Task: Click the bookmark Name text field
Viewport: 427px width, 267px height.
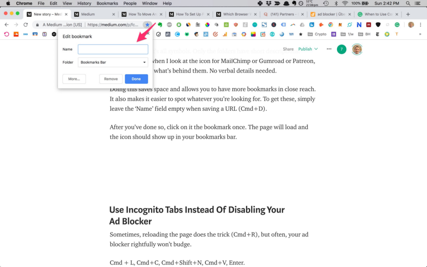Action: [x=113, y=49]
